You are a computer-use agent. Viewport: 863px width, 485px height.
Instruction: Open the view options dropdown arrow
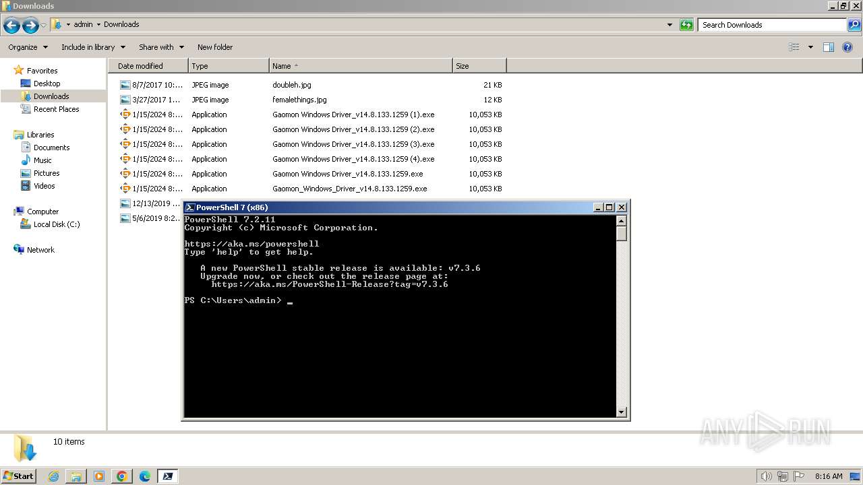pyautogui.click(x=810, y=47)
